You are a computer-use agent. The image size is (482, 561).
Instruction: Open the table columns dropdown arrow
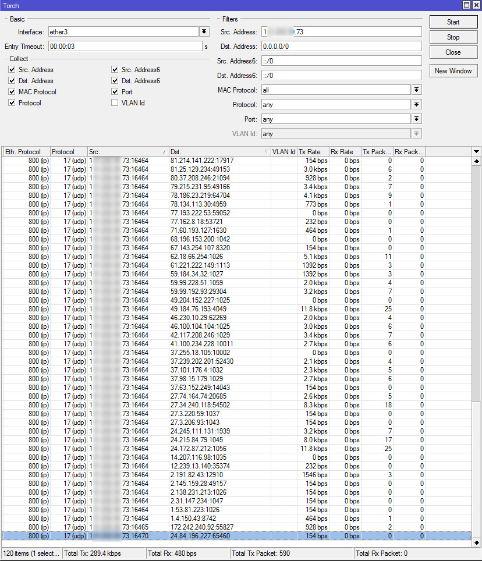coord(476,152)
